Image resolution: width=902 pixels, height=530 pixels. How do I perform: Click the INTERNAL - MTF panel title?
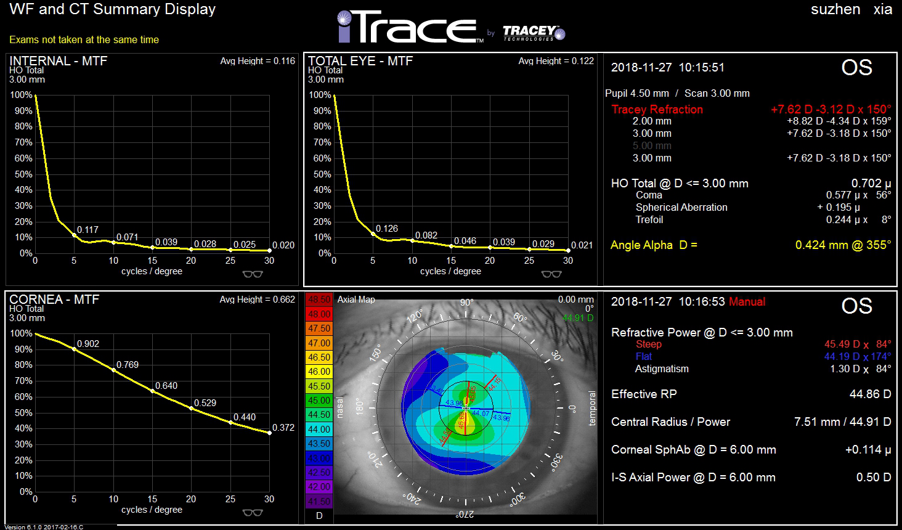click(59, 61)
